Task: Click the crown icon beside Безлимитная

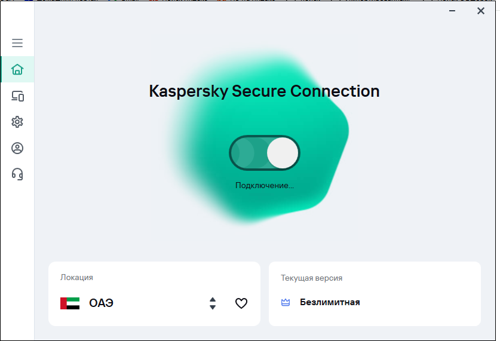Action: 286,302
